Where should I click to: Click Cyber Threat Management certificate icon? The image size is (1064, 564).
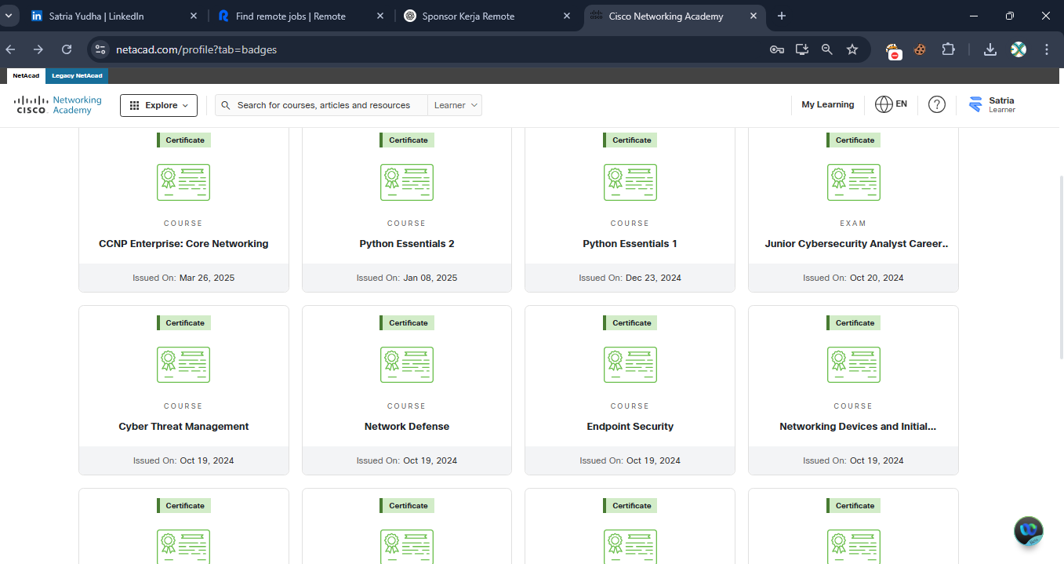click(x=183, y=365)
